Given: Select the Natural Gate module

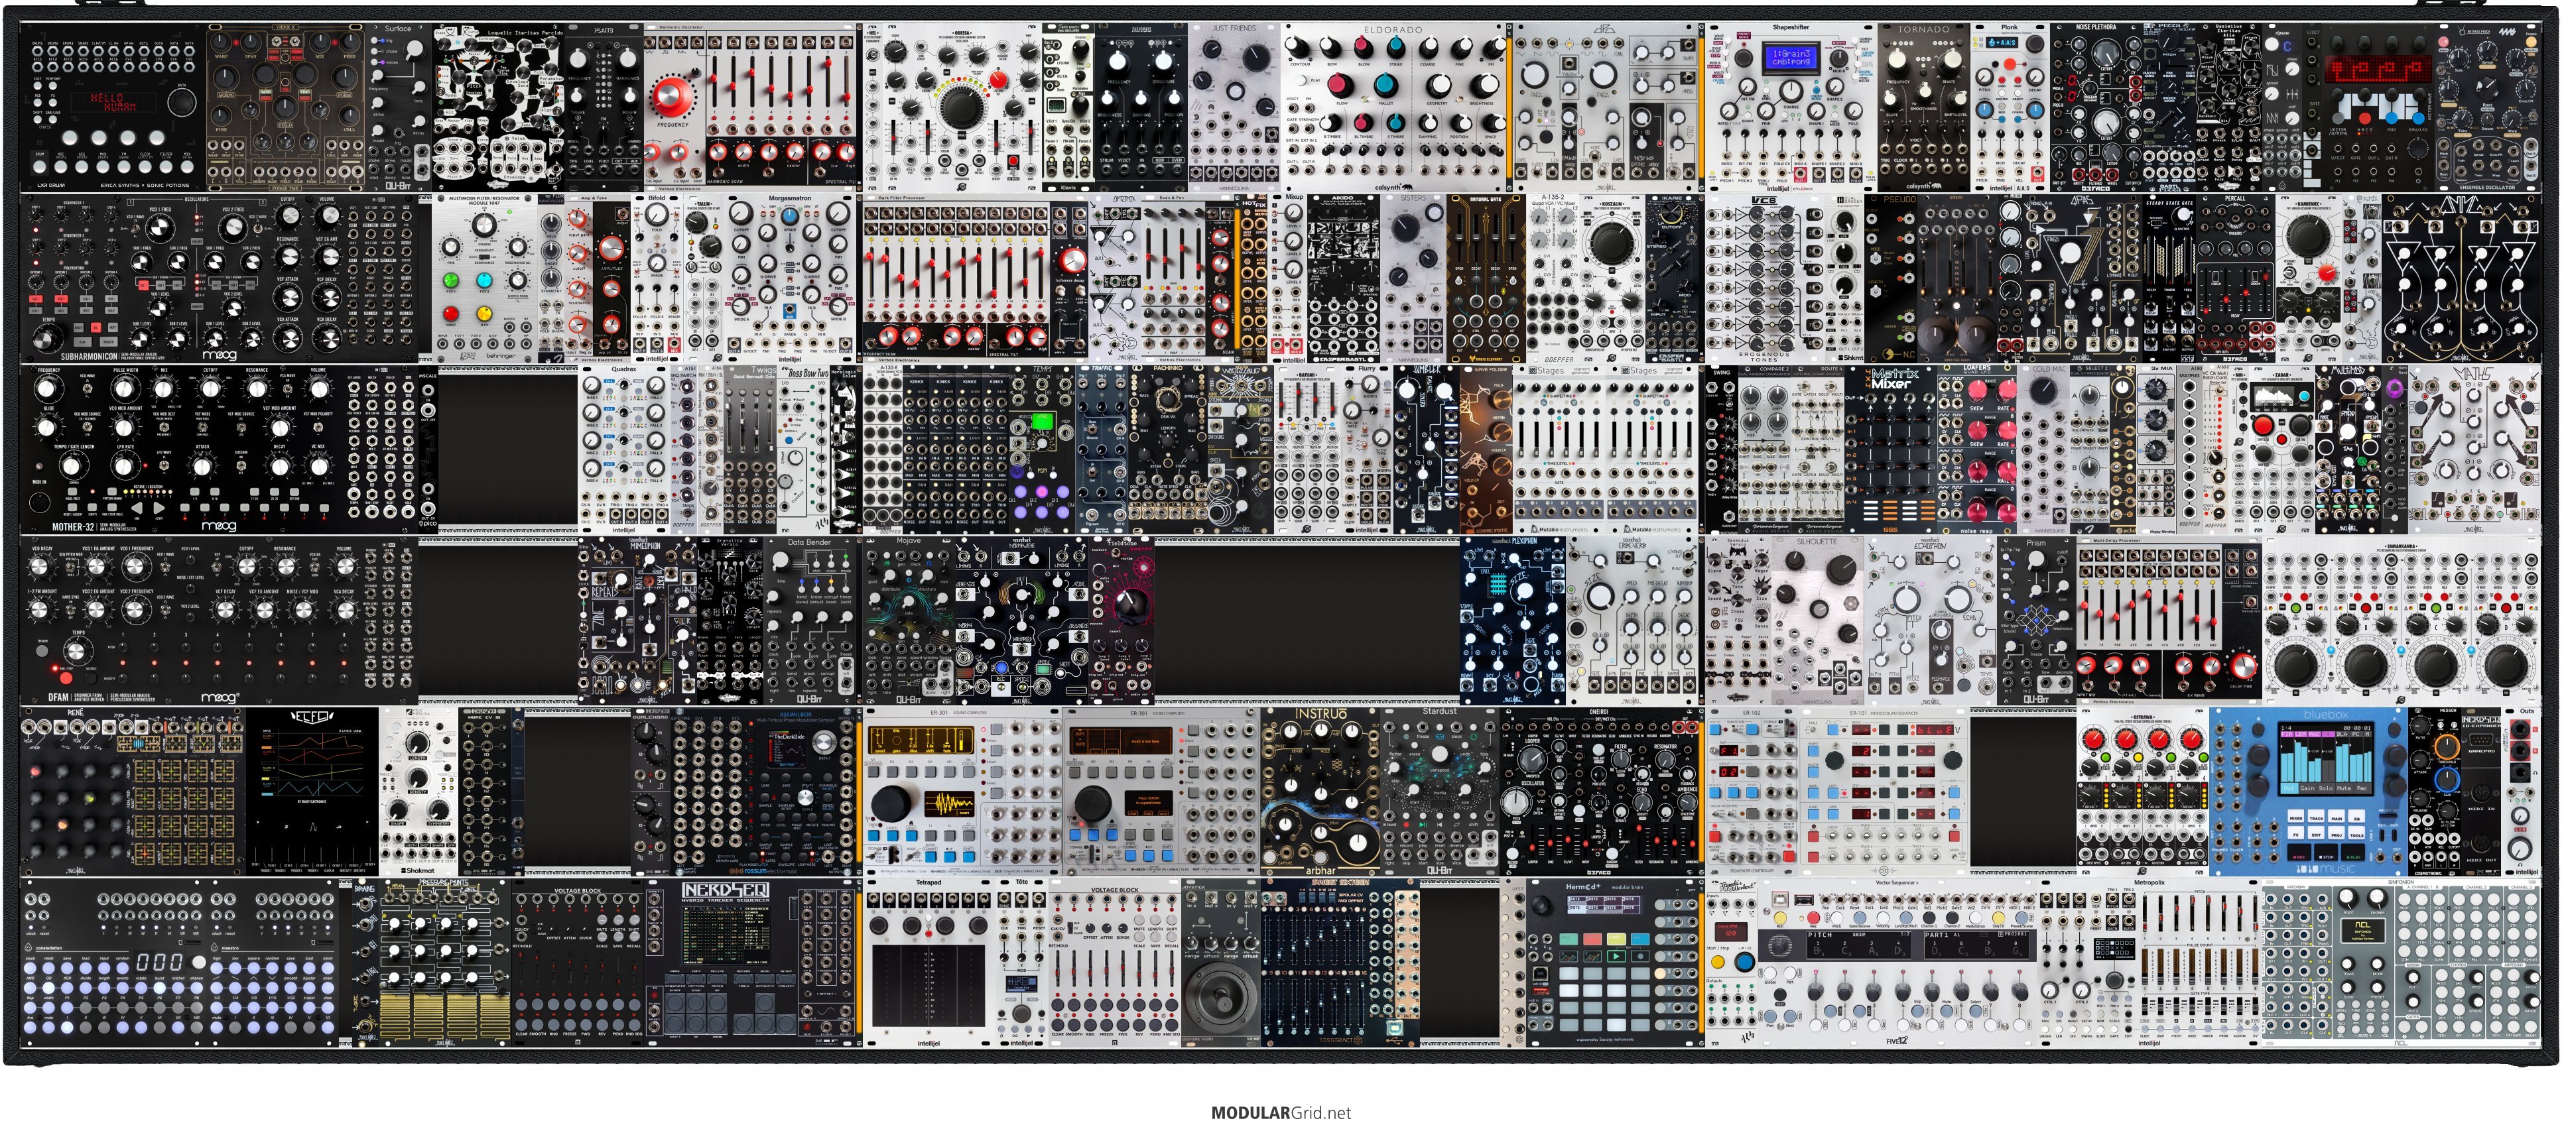Looking at the screenshot, I should point(1485,278).
